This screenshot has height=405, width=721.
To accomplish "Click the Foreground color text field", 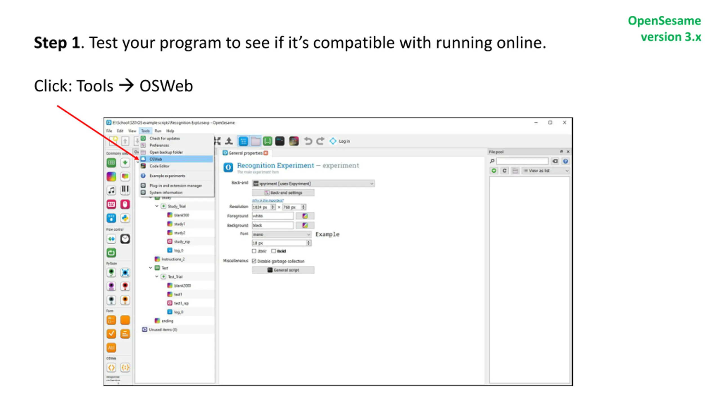I will pyautogui.click(x=273, y=216).
